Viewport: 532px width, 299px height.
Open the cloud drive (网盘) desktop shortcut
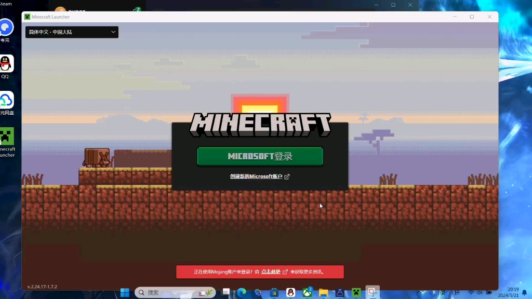(6, 103)
